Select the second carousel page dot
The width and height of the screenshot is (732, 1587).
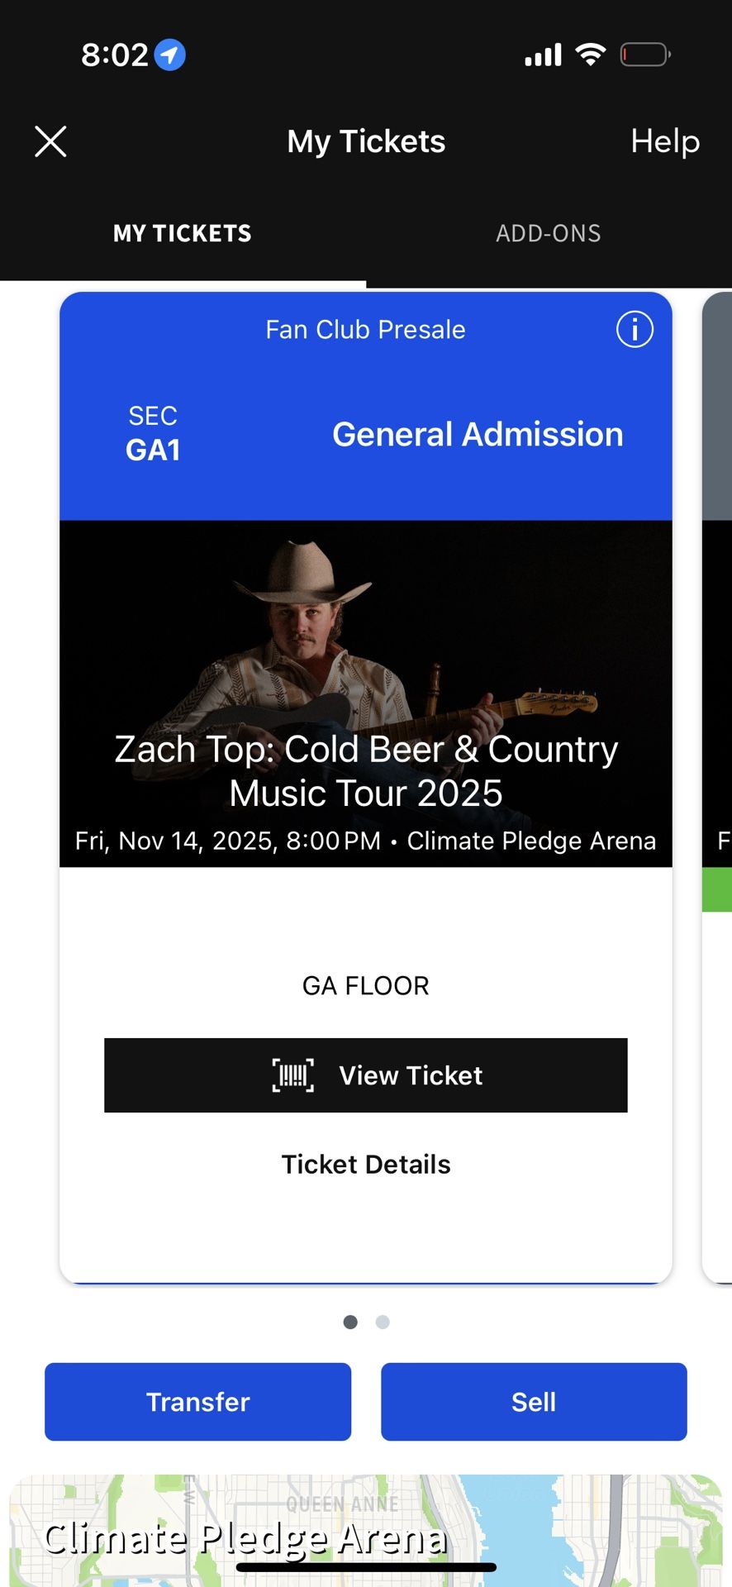(x=382, y=1322)
